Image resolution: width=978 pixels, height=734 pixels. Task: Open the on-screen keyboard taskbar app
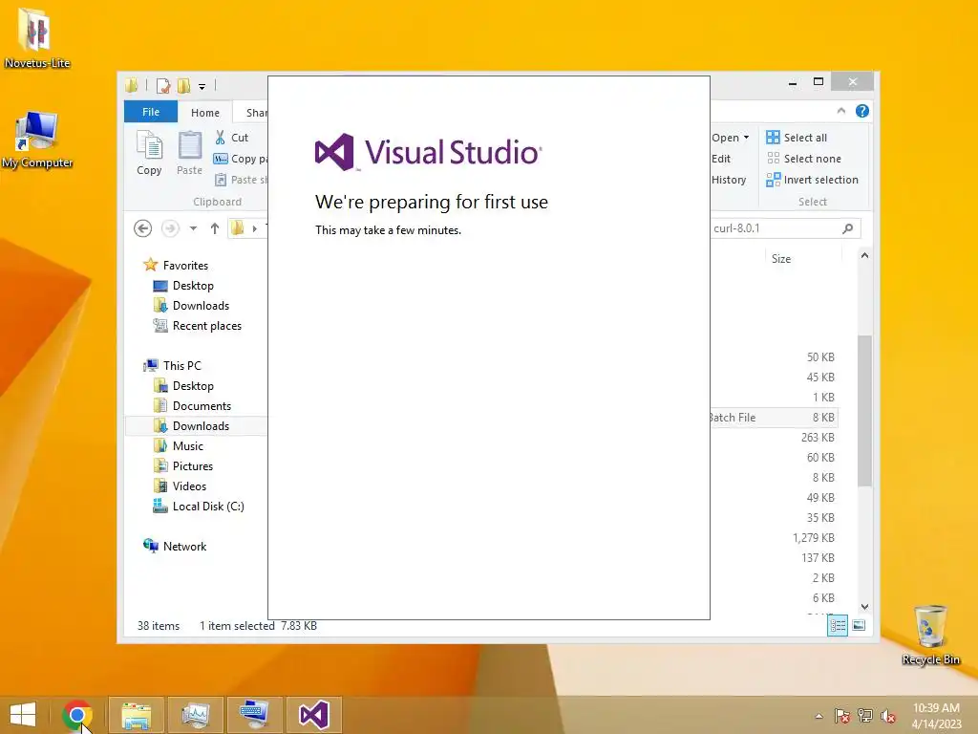[254, 715]
